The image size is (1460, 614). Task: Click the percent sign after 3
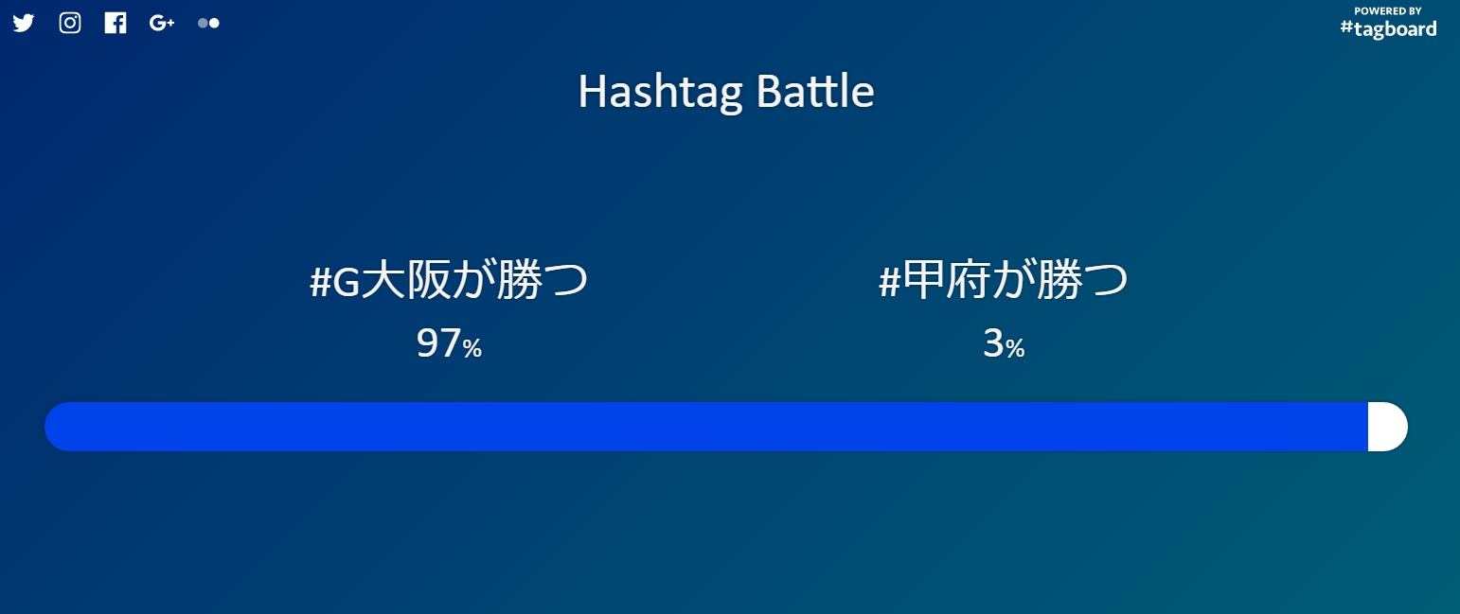(1015, 349)
